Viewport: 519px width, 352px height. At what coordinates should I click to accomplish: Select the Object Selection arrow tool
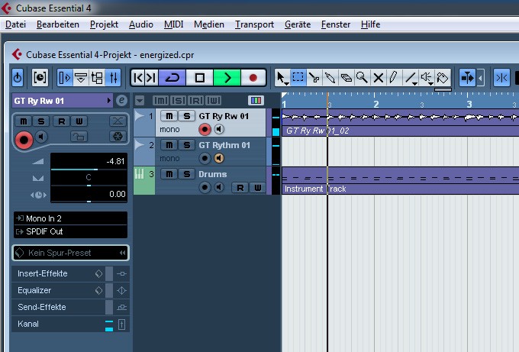282,78
